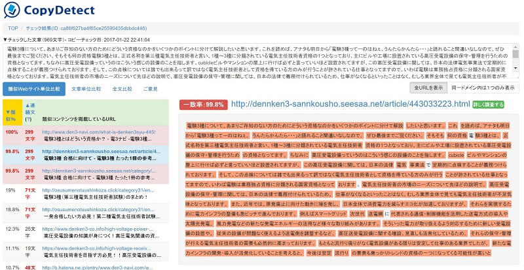Open the denken3-co.info high-voltage-receiv link
524x270 pixels.
[96, 248]
